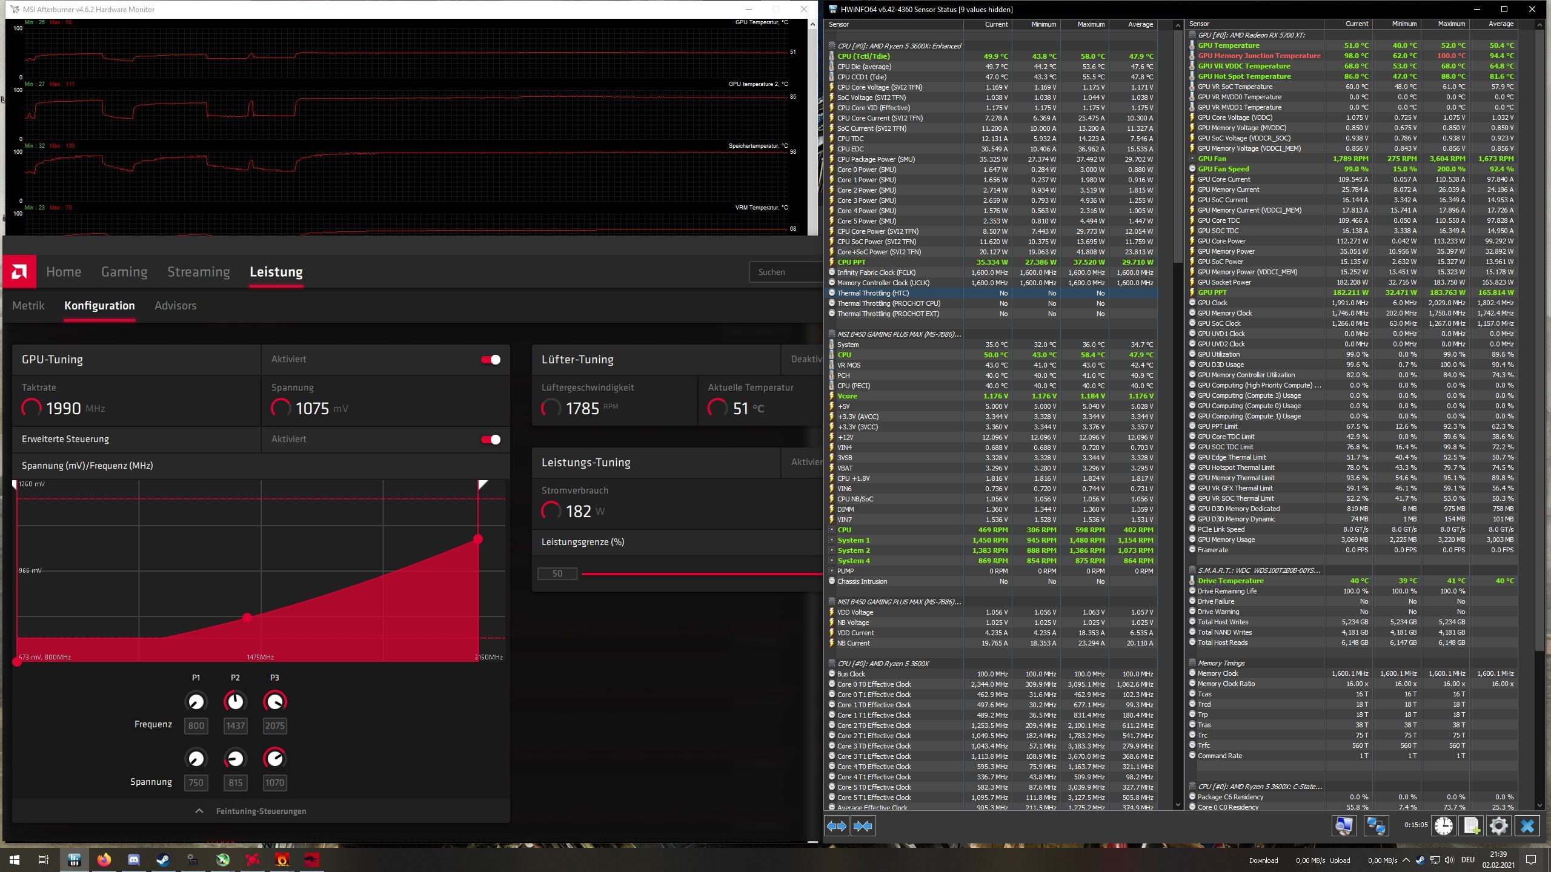This screenshot has width=1551, height=872.
Task: Click the Leistungsgrenze slider track
Action: pos(701,573)
